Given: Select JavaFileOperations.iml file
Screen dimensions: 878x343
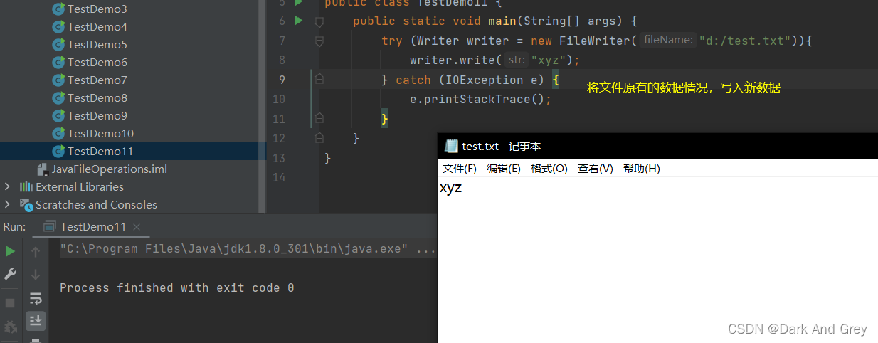Looking at the screenshot, I should [110, 169].
